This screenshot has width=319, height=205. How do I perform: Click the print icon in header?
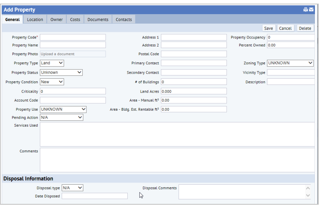pos(306,10)
